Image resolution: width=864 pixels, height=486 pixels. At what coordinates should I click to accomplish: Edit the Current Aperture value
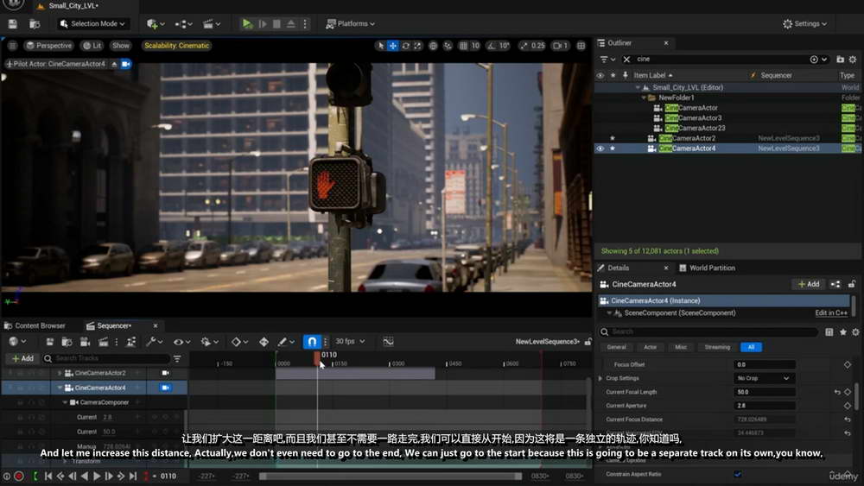[765, 406]
